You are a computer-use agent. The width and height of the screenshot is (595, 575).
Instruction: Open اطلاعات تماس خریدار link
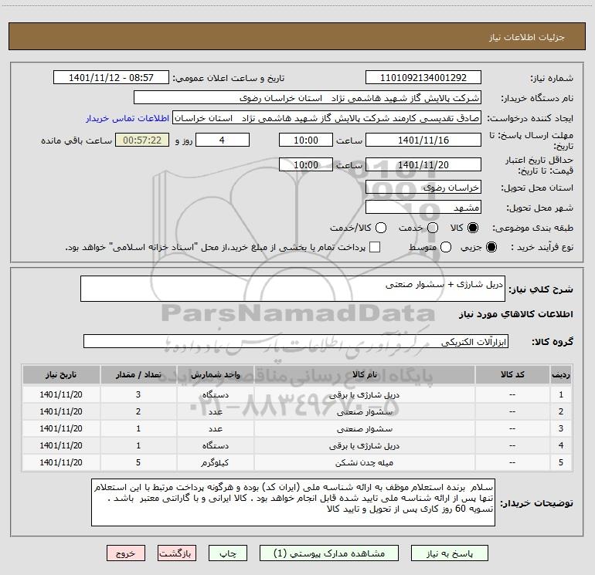pos(127,118)
